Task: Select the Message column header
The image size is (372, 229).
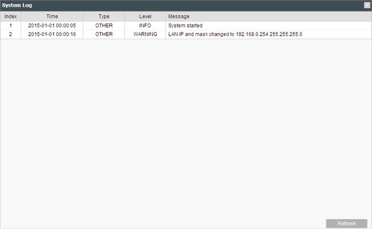Action: point(269,17)
